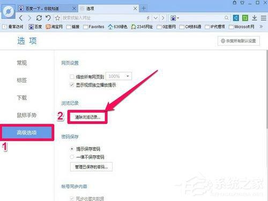Screen dimensions: 268x201
Task: Click the address bar go arrow
Action: click(163, 18)
